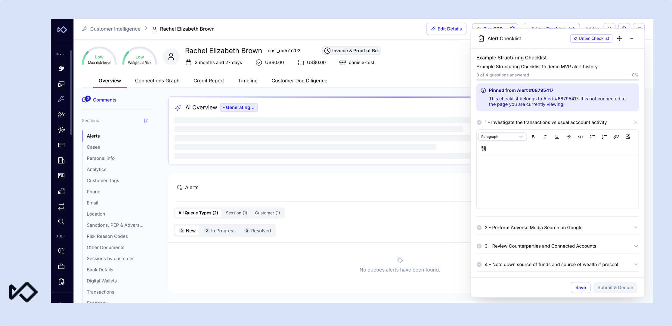Screen dimensions: 672x326
Task: Collapse the Sections sidebar panel
Action: (x=146, y=121)
